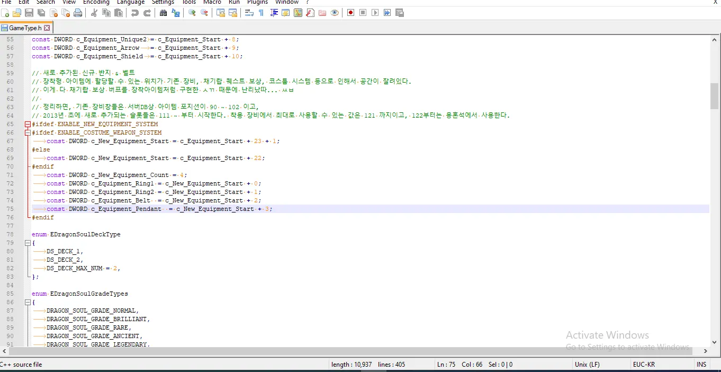
Task: Open the Encoding menu
Action: point(96,2)
